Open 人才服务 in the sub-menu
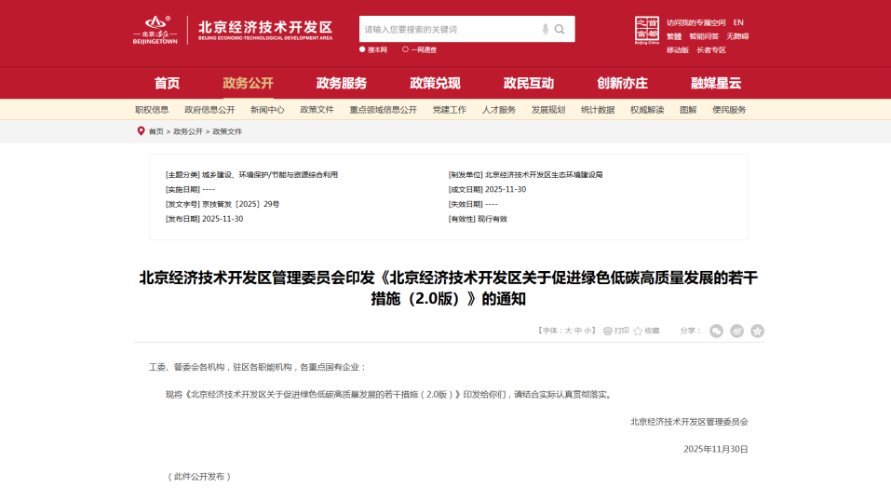Image resolution: width=891 pixels, height=502 pixels. tap(499, 110)
